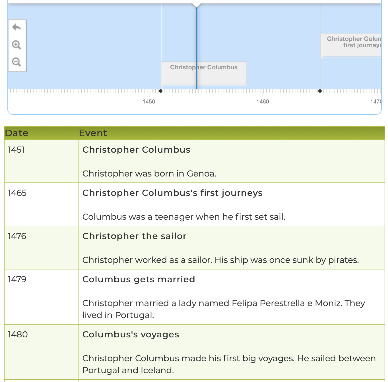Click the Date column header
This screenshot has height=382, width=388.
tap(17, 133)
